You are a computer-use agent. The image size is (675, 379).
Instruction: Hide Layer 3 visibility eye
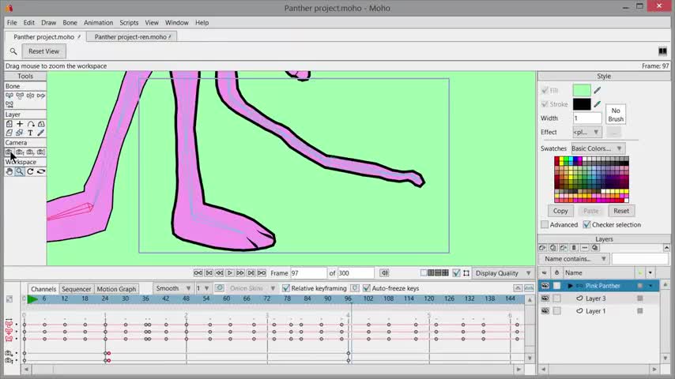pyautogui.click(x=545, y=298)
